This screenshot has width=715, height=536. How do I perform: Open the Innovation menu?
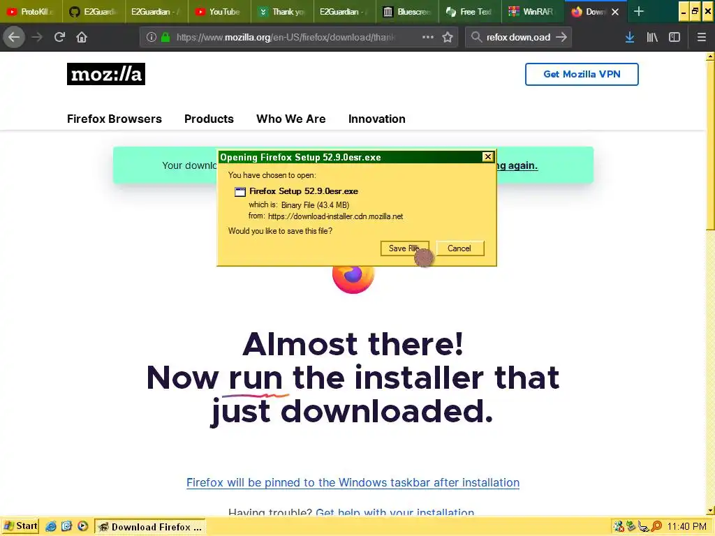[376, 119]
